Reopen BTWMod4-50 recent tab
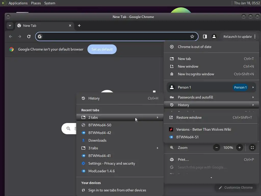The image size is (261, 196). (x=120, y=125)
